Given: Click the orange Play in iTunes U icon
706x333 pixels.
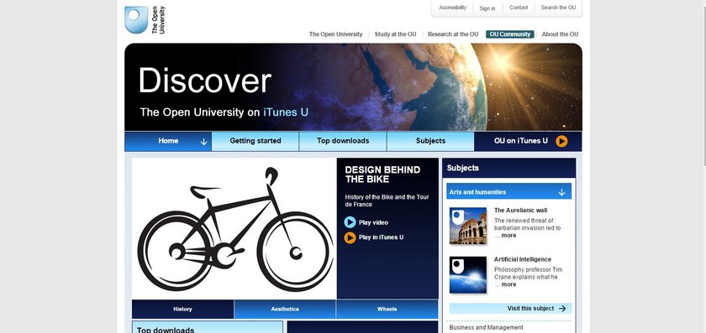Looking at the screenshot, I should point(350,237).
